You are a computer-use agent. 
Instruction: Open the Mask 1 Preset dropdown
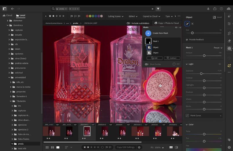tap(218, 48)
